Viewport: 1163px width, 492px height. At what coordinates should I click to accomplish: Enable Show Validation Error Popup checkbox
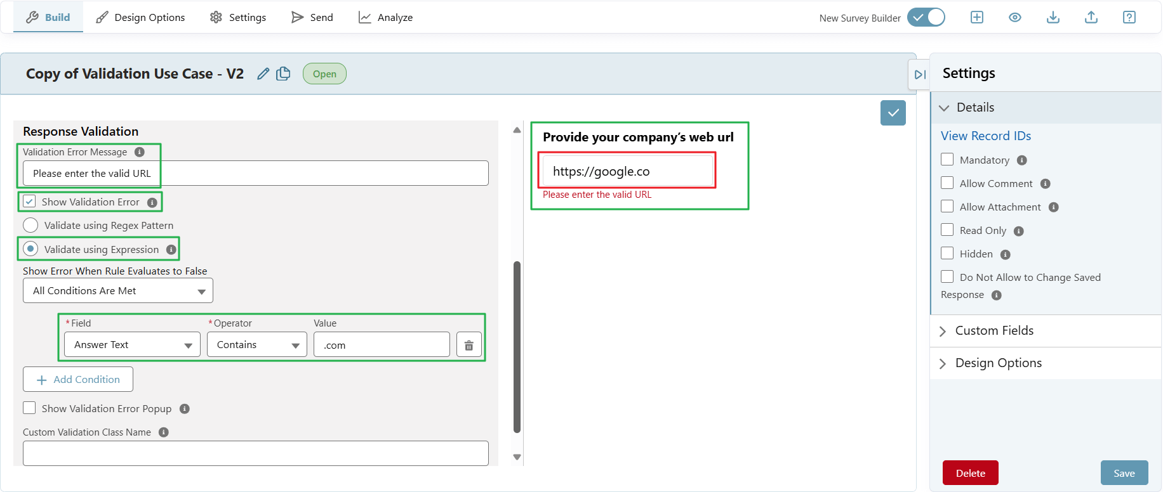point(29,408)
